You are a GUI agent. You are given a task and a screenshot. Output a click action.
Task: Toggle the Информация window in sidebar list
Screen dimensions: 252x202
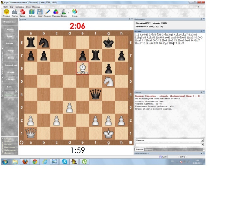click(11, 147)
